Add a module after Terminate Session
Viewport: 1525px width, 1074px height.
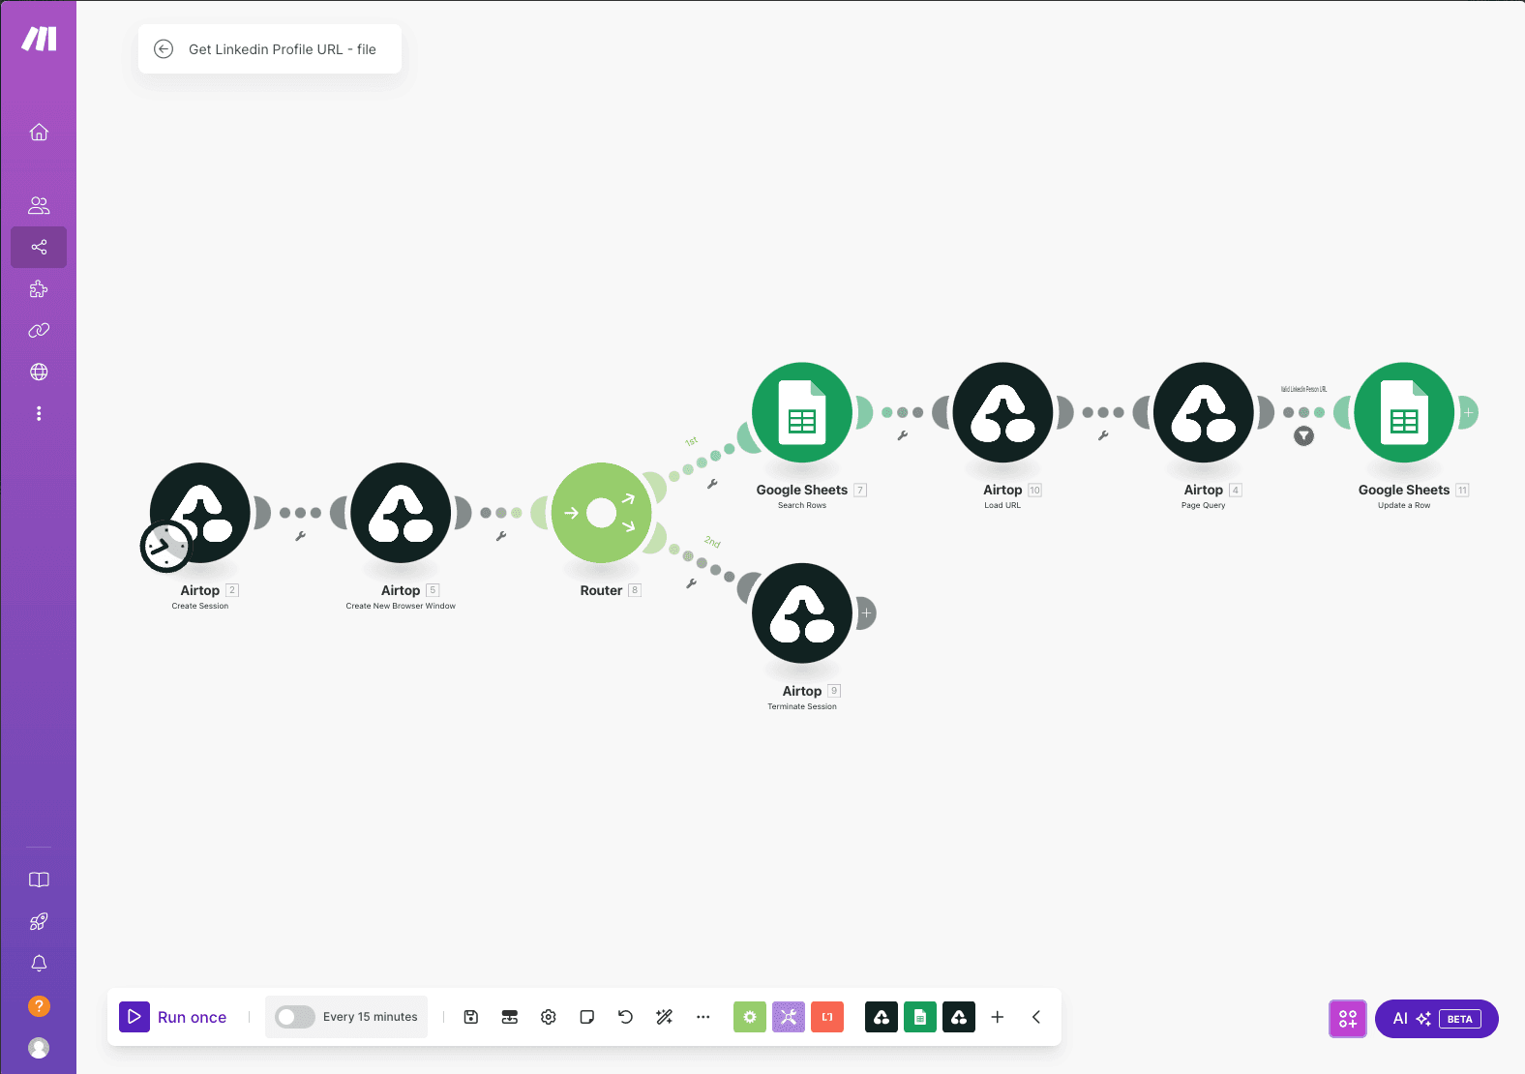(866, 613)
